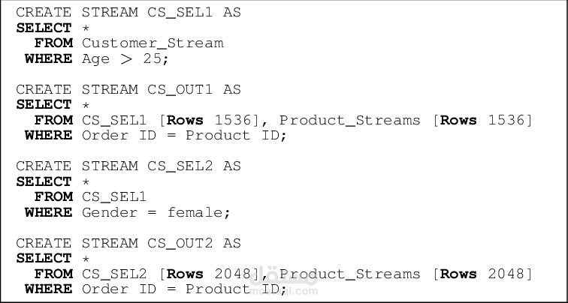The image size is (568, 303).
Task: Click the Customer_Stream table name
Action: coord(153,43)
